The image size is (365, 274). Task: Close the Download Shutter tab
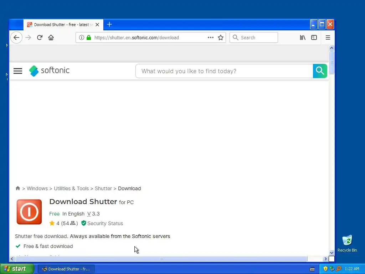click(97, 25)
